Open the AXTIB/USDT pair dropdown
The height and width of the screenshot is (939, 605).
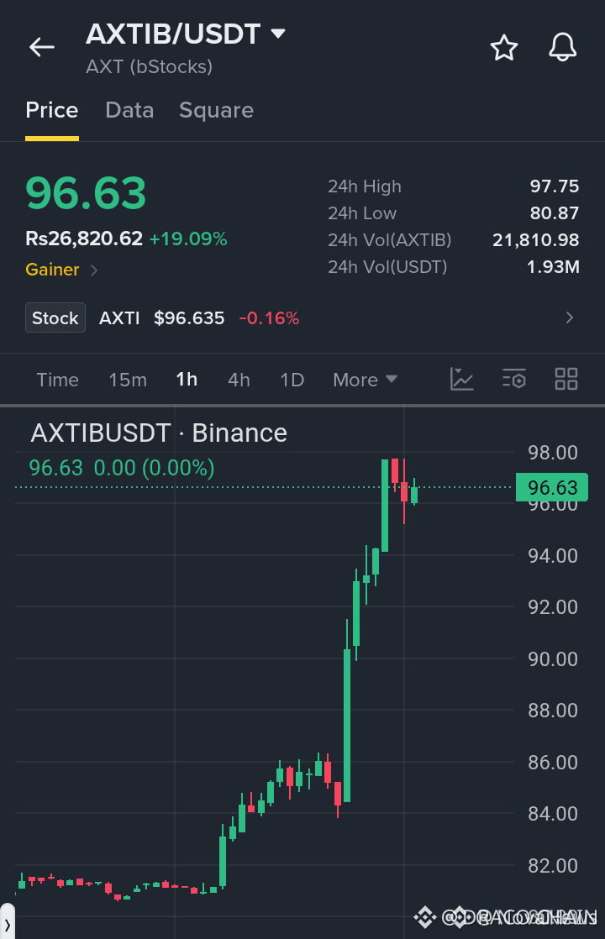click(x=278, y=34)
